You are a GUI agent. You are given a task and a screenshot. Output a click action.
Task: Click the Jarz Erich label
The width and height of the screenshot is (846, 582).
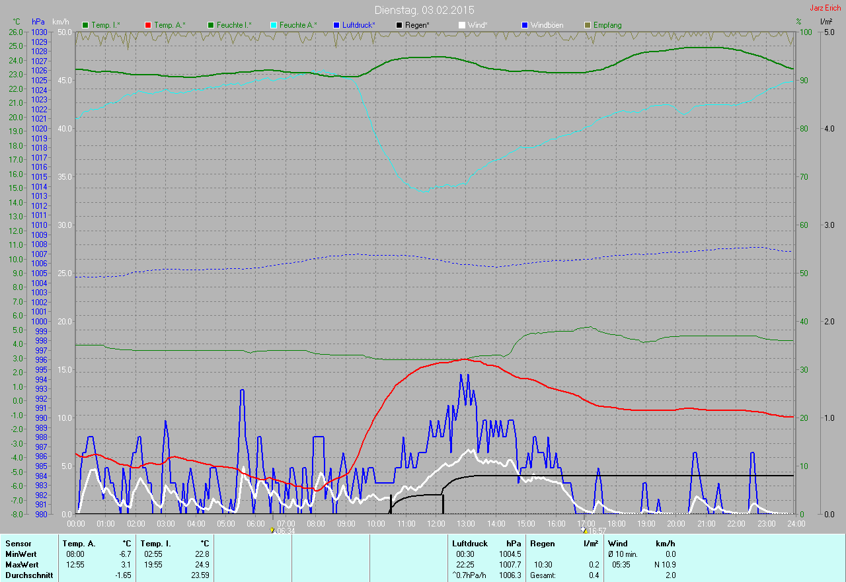[826, 8]
